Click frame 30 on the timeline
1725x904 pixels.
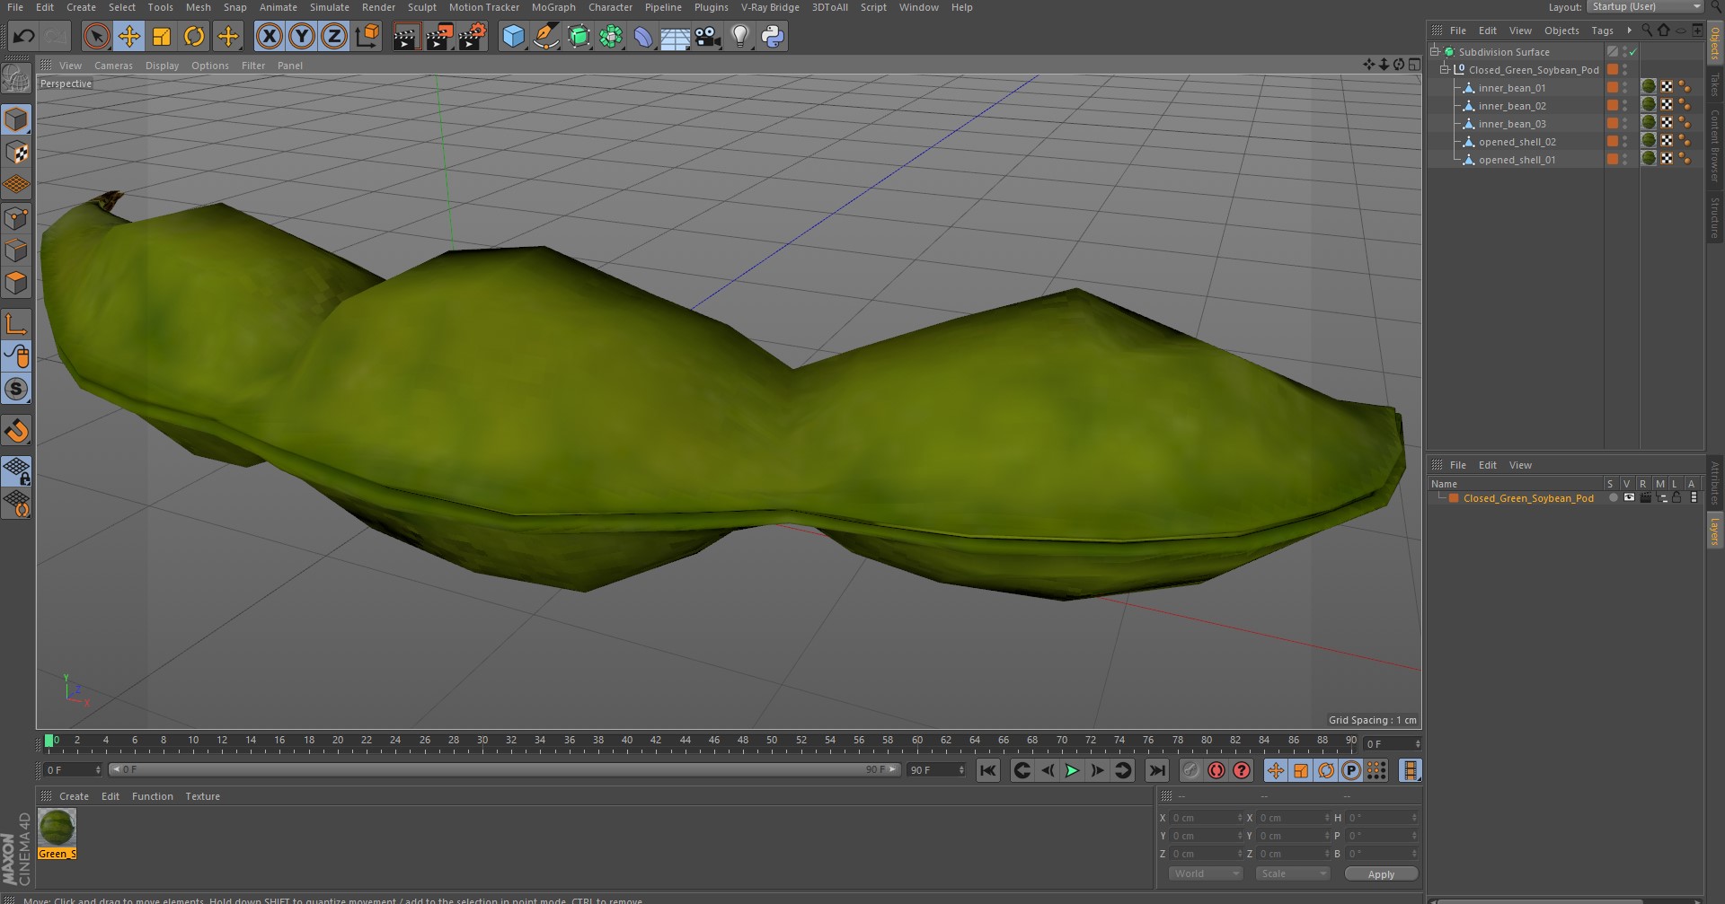pos(482,741)
